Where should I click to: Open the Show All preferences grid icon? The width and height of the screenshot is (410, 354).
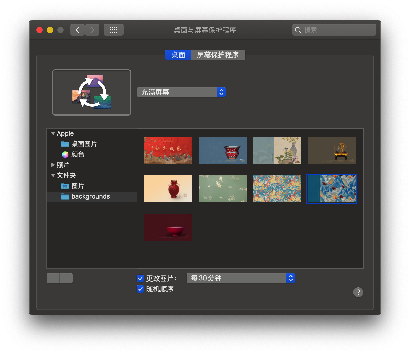[113, 30]
